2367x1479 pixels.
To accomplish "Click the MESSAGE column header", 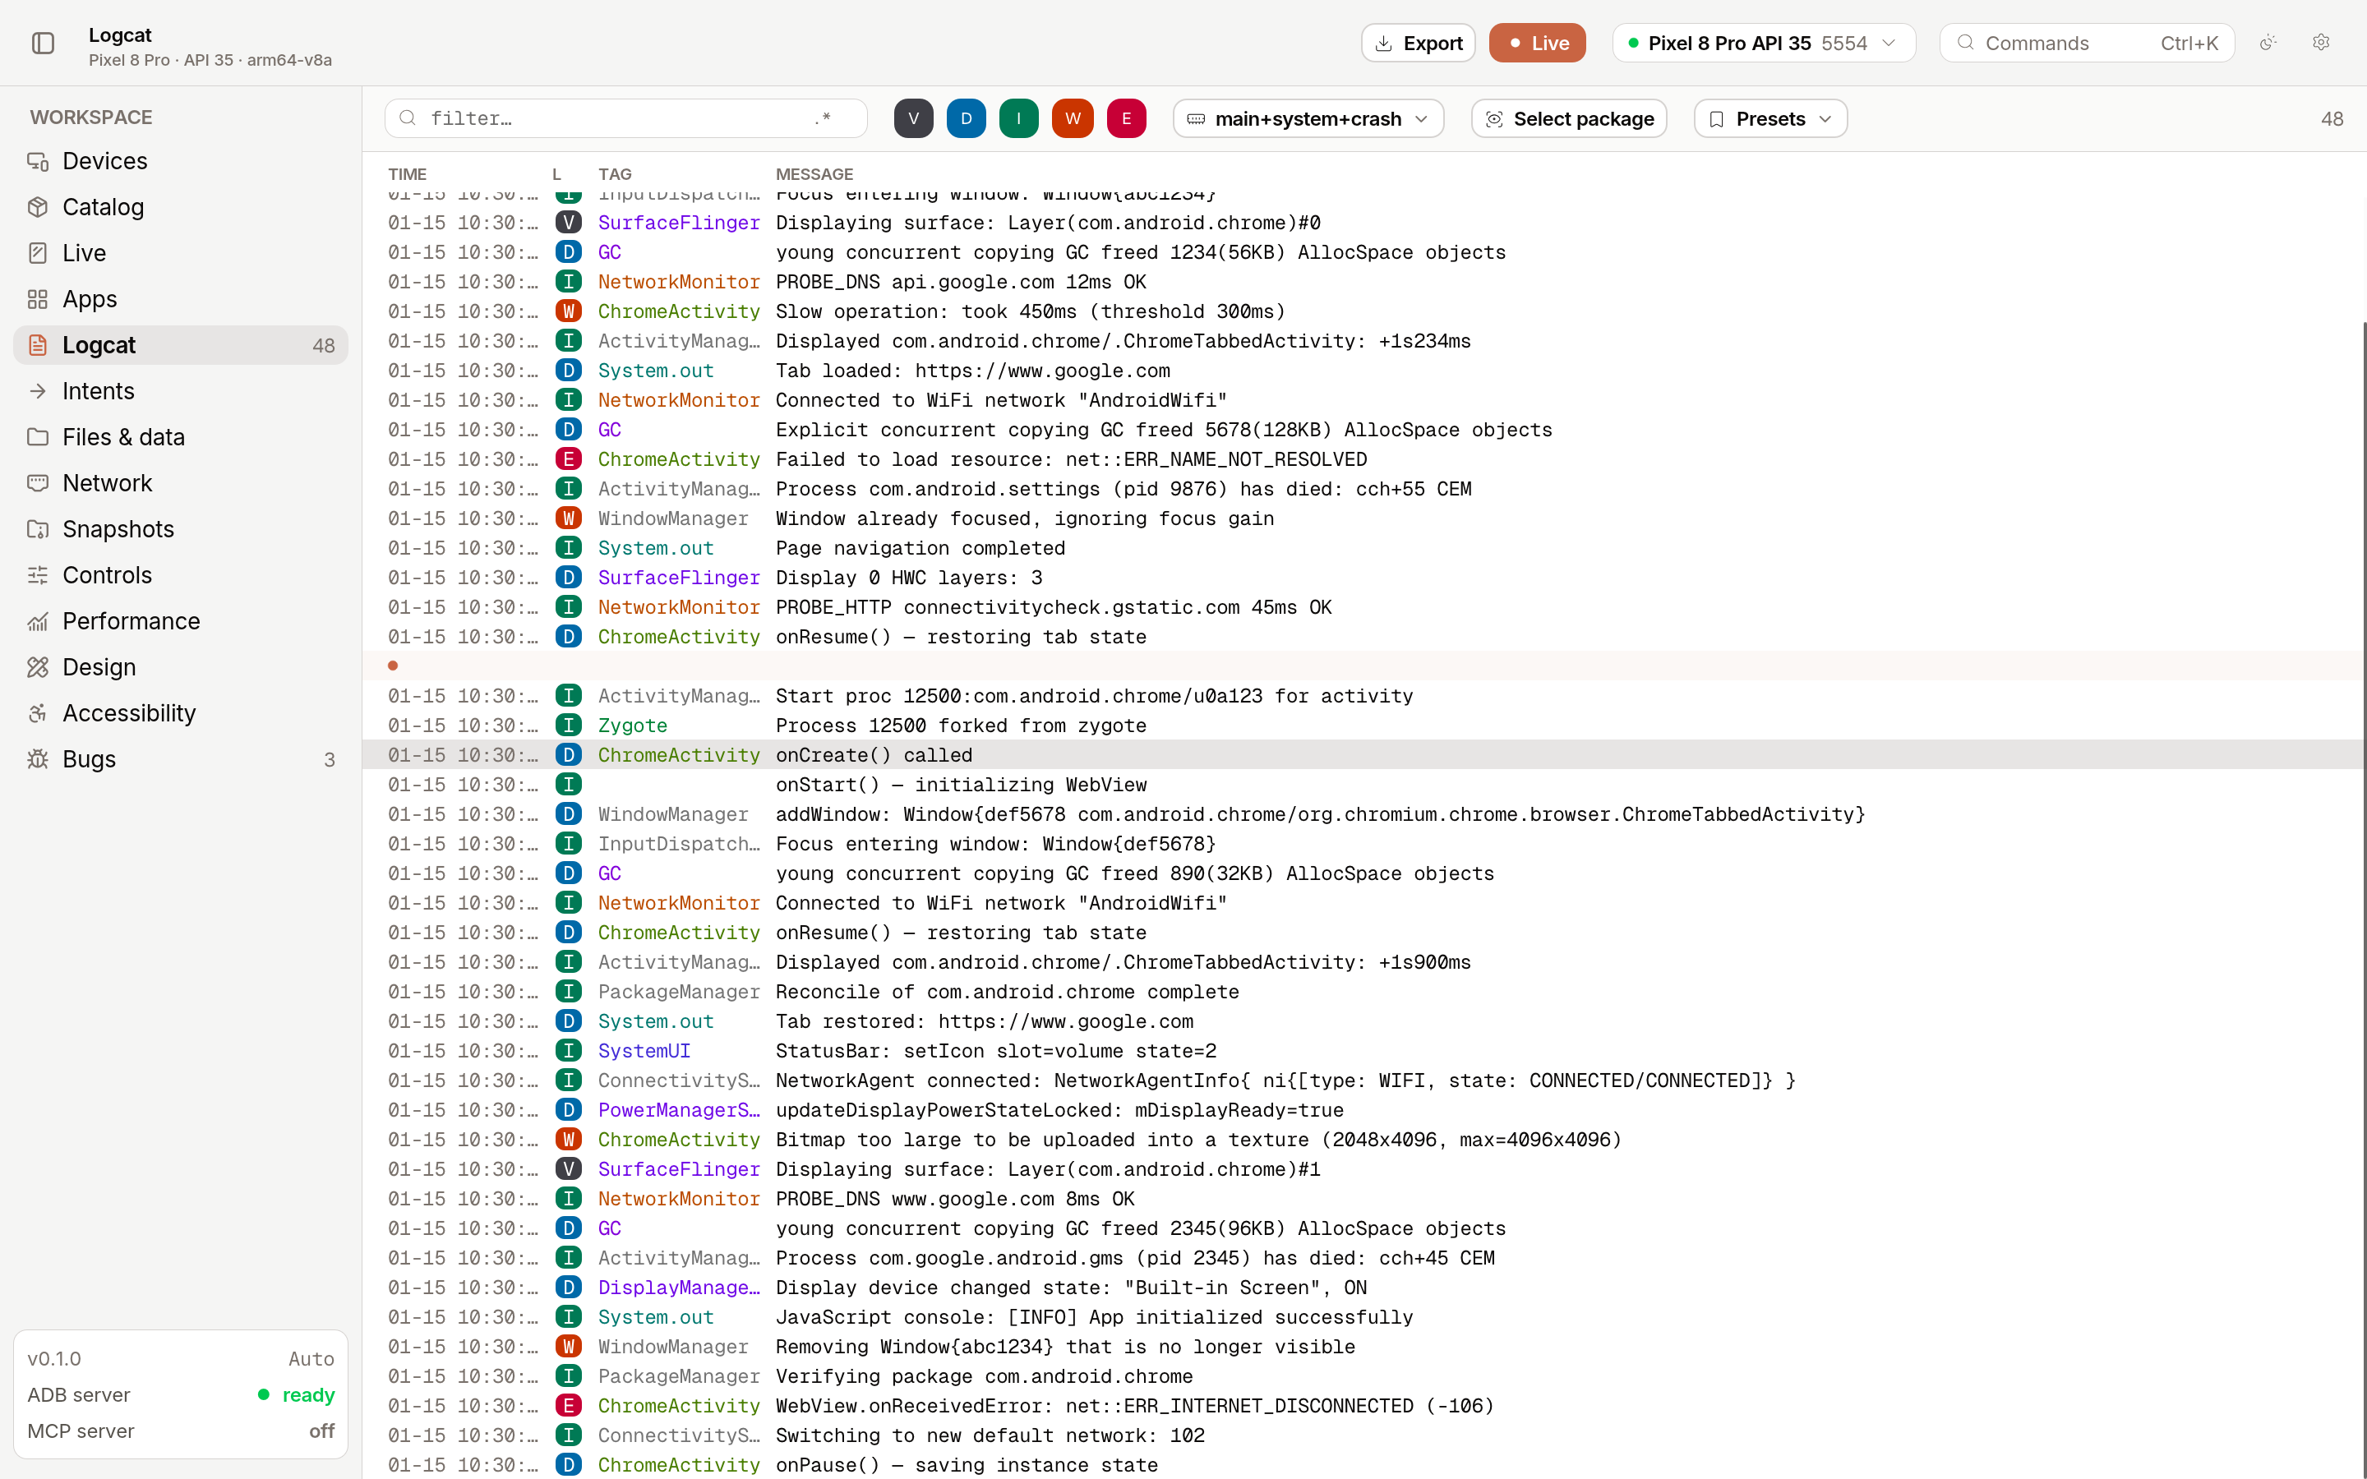I will click(x=814, y=174).
